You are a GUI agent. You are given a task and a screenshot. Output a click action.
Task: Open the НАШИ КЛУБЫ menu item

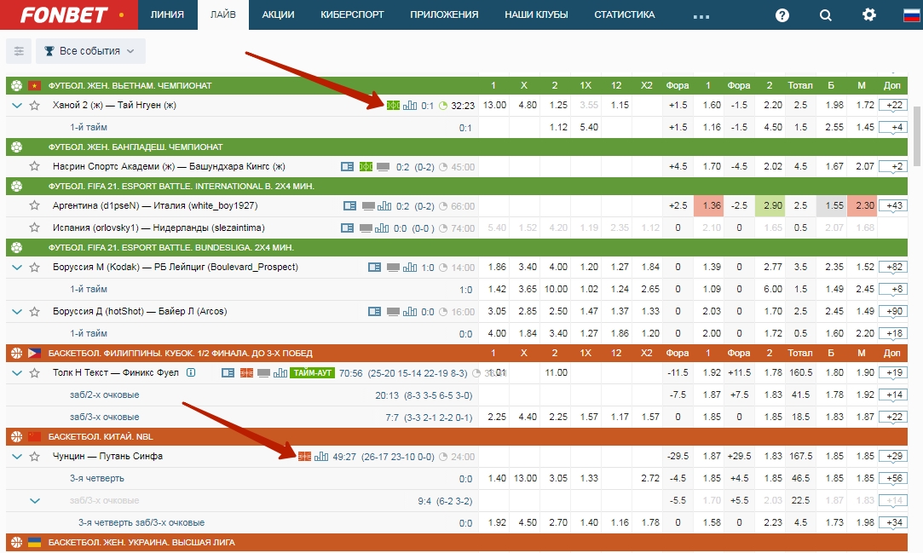click(x=536, y=14)
